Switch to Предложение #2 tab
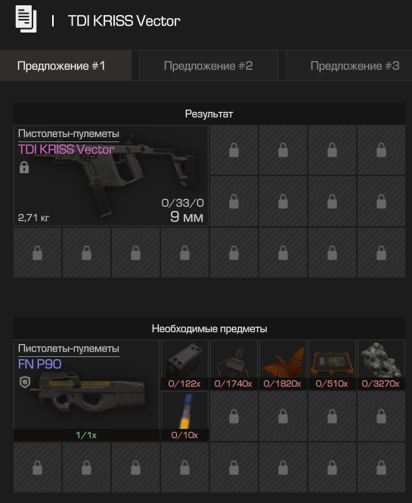 point(209,66)
